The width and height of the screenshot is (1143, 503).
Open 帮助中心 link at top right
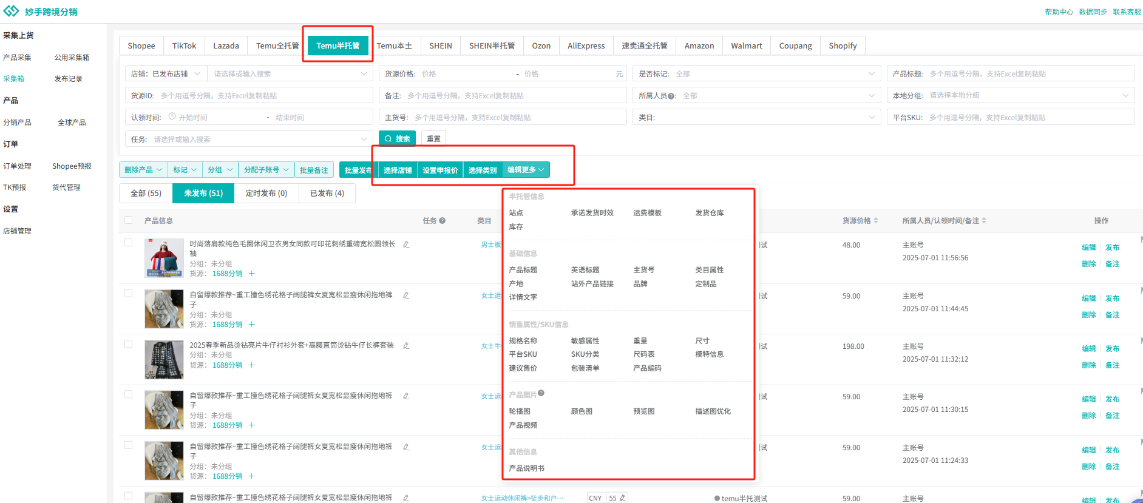1059,12
